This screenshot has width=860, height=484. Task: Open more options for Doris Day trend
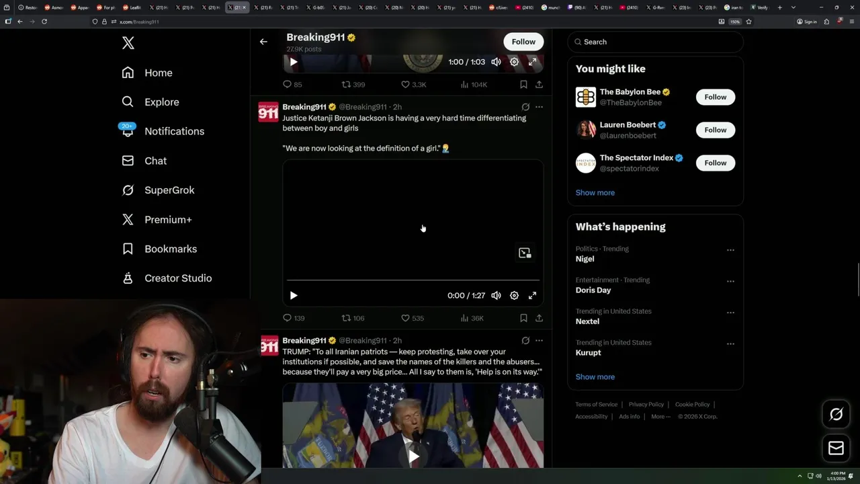(730, 281)
